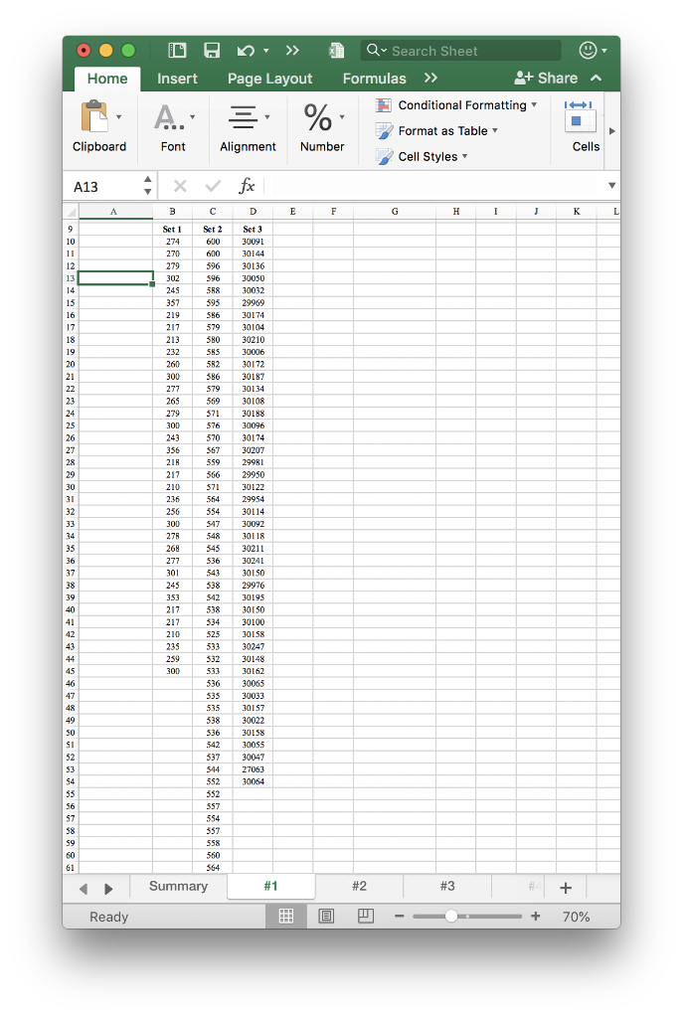Click the formula Cancel X icon
683x1018 pixels.
[180, 186]
